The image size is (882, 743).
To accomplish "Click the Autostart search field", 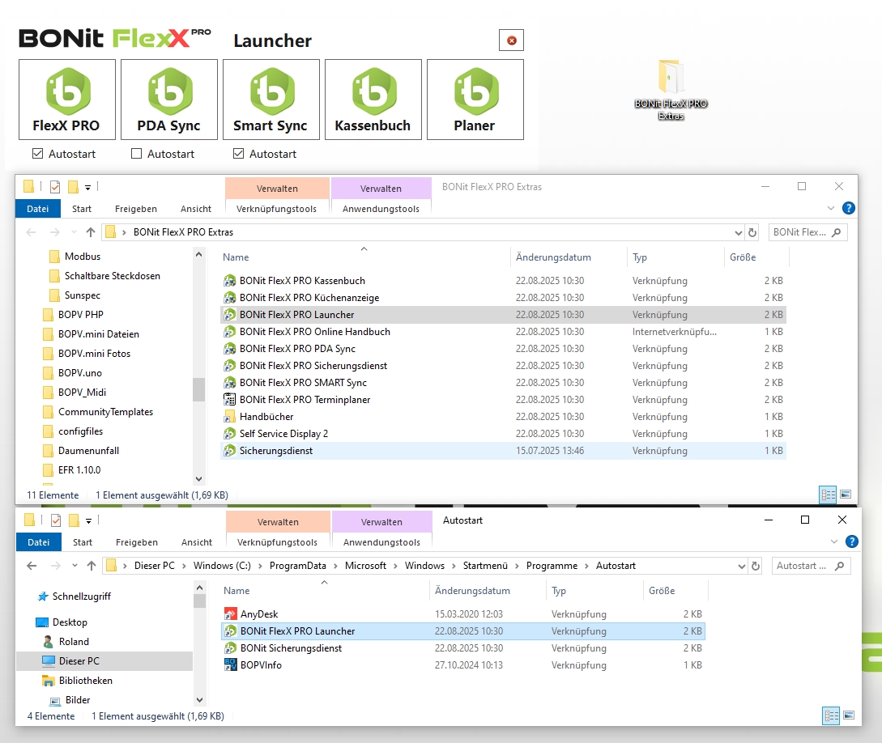I will (x=811, y=566).
